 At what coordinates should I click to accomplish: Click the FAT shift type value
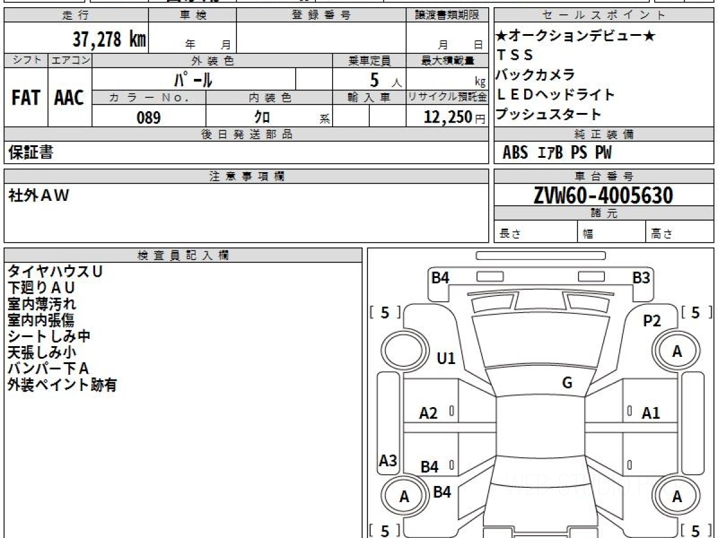click(x=26, y=98)
